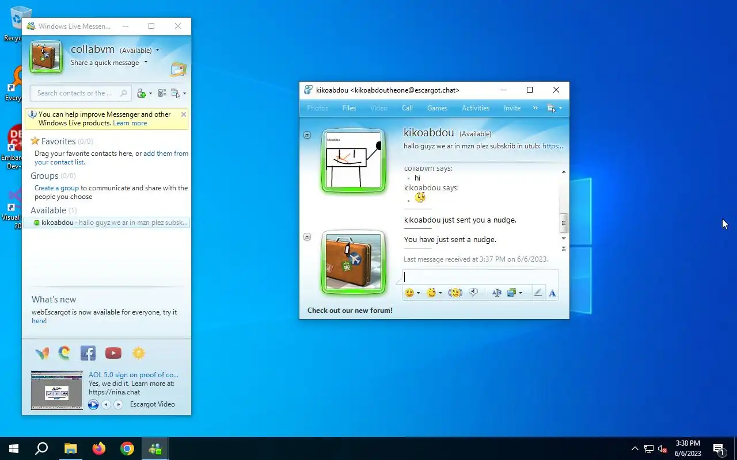Click the Learn more link
Viewport: 737px width, 460px height.
click(130, 123)
